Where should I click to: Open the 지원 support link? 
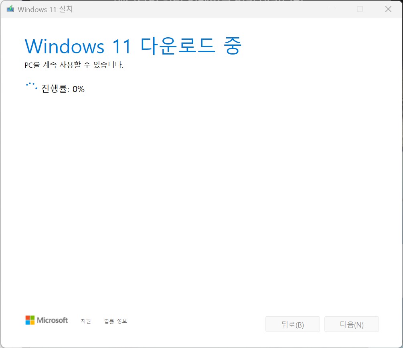tap(86, 321)
